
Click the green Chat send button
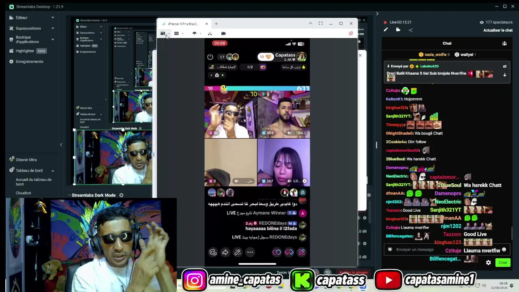pyautogui.click(x=503, y=263)
